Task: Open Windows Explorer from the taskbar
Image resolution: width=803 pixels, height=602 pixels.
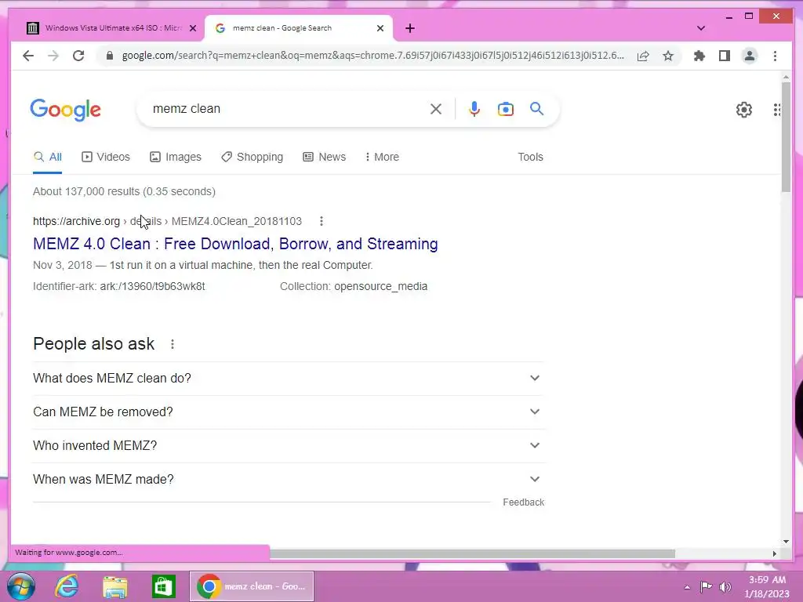Action: click(x=115, y=586)
